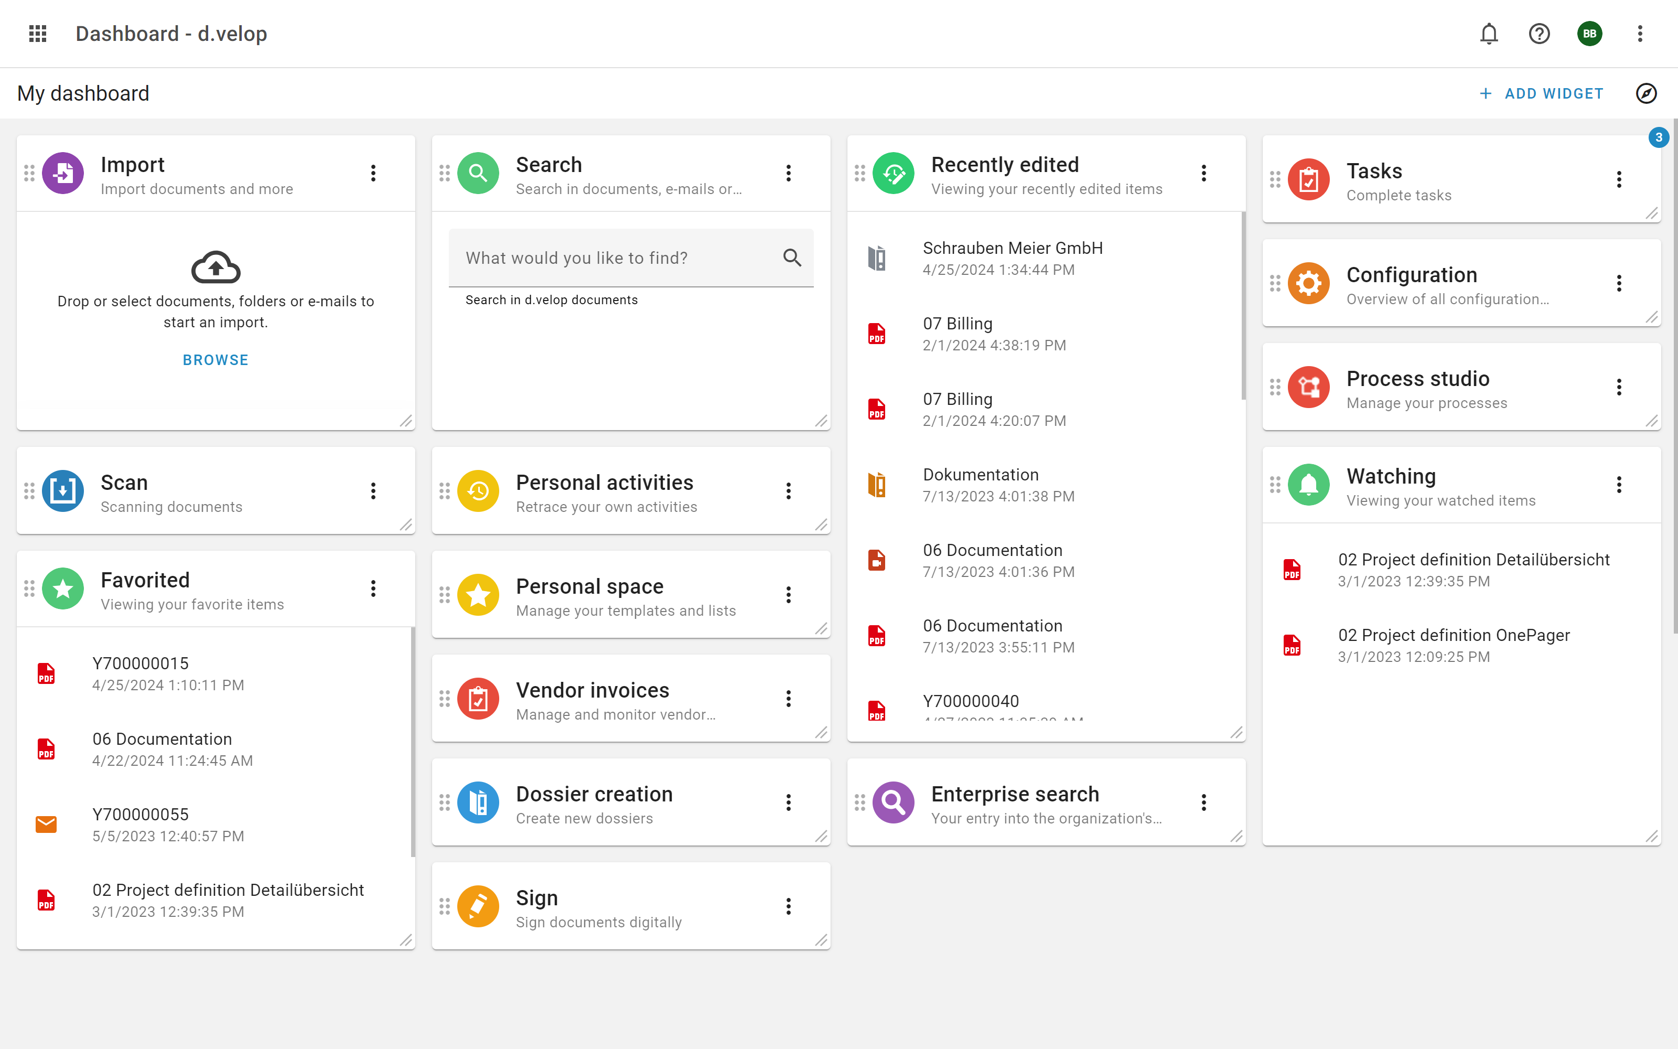Click the Favorited star icon
Screen dimensions: 1678x1049
point(62,588)
